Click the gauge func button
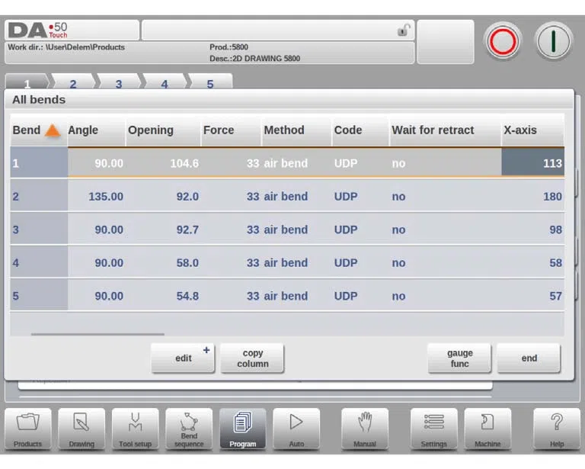Screen dimensions: 585x469 459,358
